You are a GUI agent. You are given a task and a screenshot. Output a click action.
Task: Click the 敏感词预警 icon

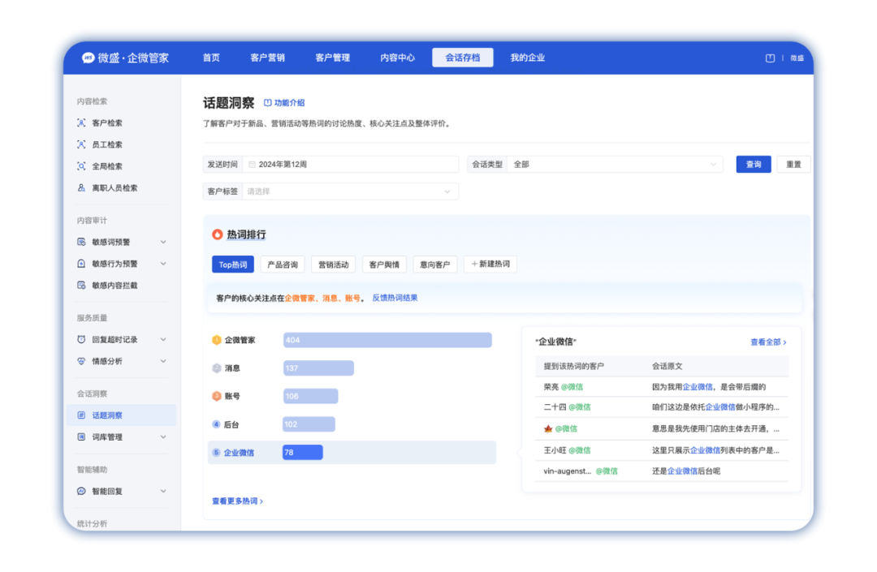[x=82, y=242]
